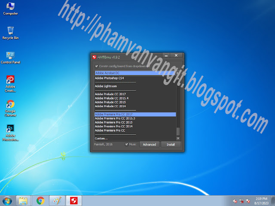Screen dimensions: 275x206
Task: Choose Adobe Prelude CC 2015.4
Action: point(135,98)
